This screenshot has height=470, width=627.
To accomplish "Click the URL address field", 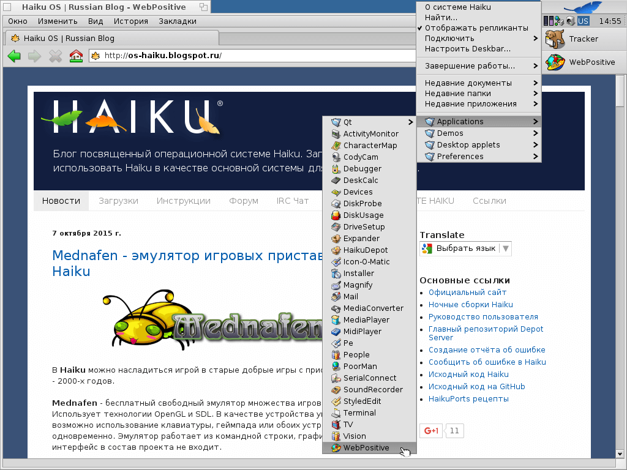I will click(x=252, y=56).
